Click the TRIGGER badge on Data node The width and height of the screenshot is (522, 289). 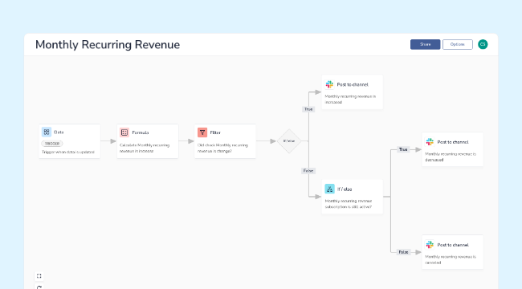coord(52,144)
